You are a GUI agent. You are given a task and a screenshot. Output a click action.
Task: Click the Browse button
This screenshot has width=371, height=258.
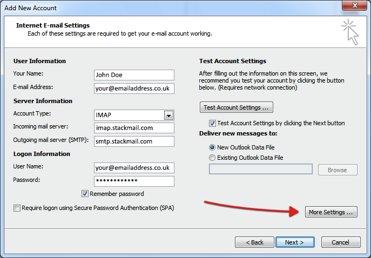[x=338, y=170]
